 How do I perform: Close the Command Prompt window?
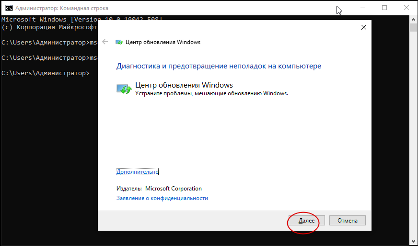[x=406, y=8]
